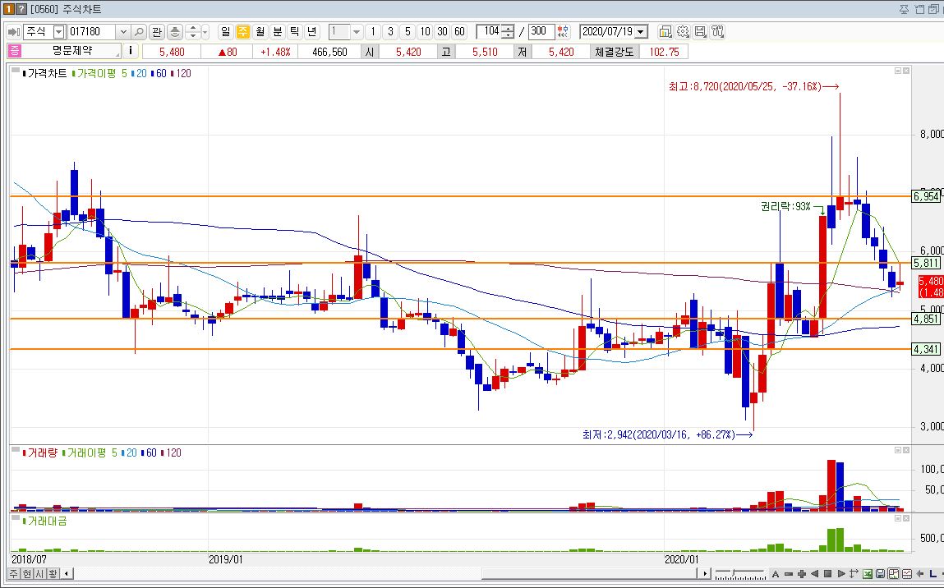
Task: Click the chart data table icon at bottom
Action: [x=907, y=574]
